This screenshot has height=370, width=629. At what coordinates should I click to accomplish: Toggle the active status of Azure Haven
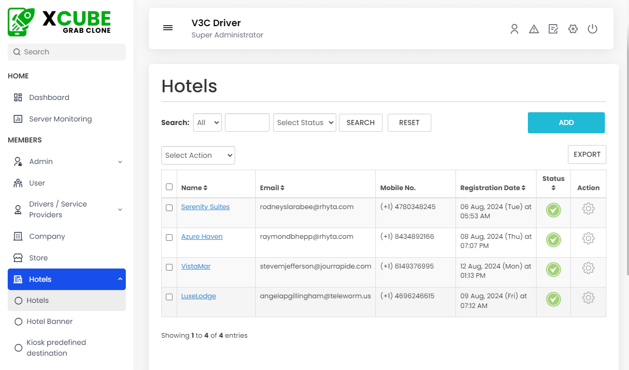pyautogui.click(x=553, y=240)
